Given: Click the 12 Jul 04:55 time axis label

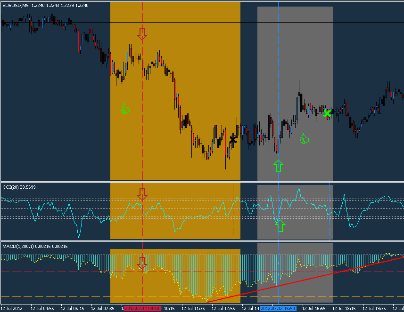Looking at the screenshot, I should 42,309.
